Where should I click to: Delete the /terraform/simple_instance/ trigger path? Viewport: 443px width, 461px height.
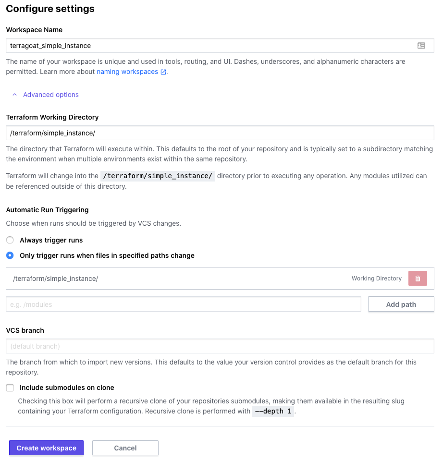point(418,279)
